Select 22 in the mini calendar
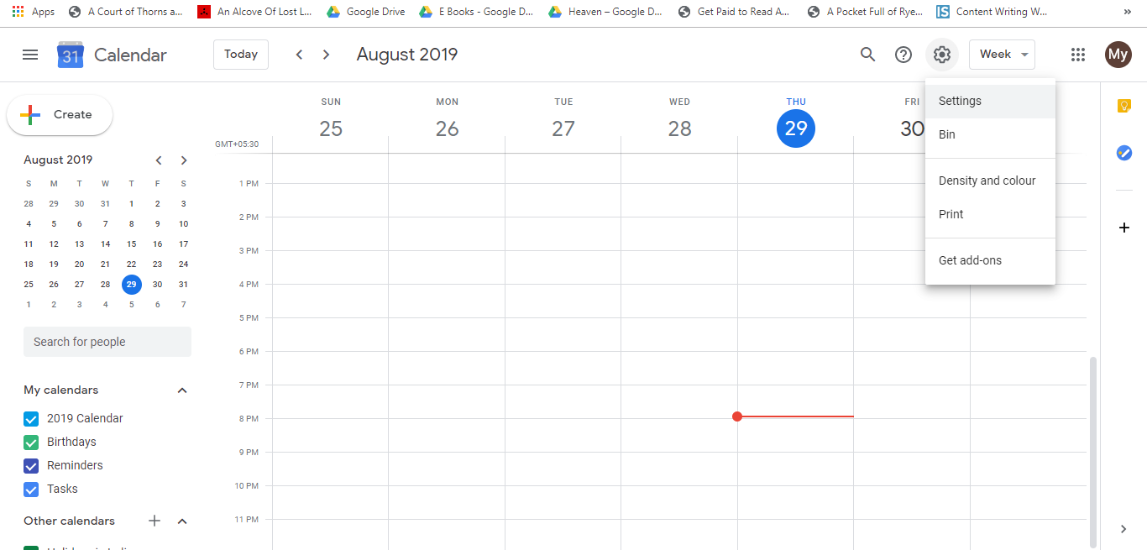The image size is (1147, 550). tap(131, 265)
